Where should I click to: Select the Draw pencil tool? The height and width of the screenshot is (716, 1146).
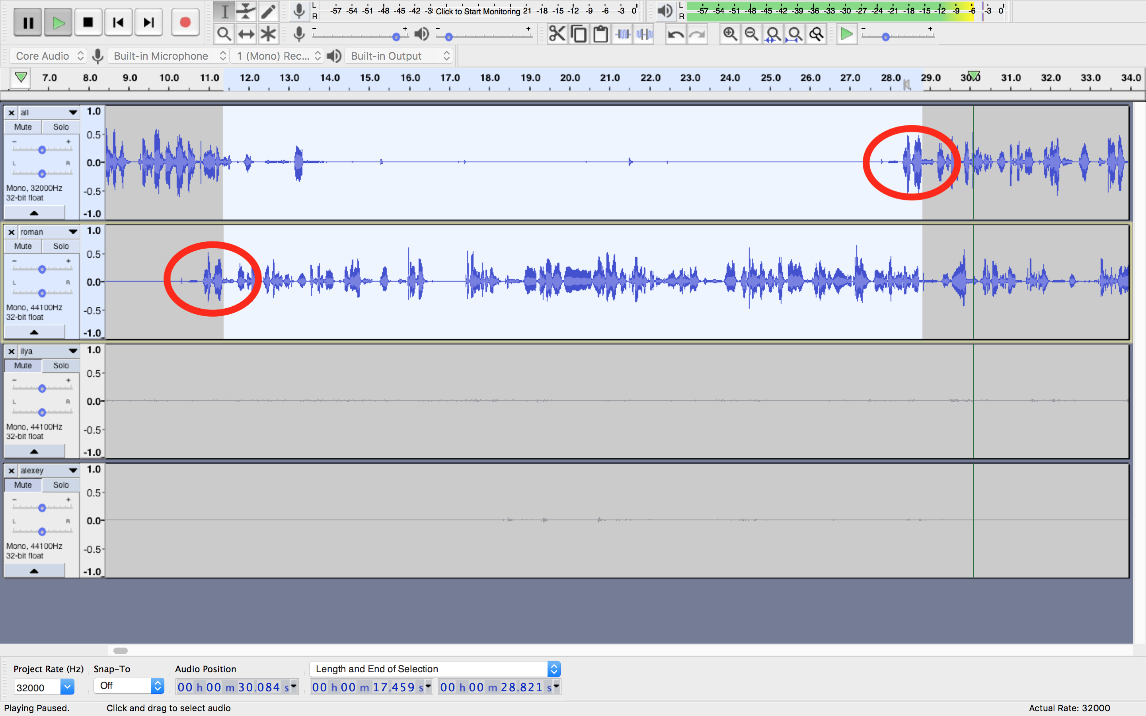coord(268,12)
